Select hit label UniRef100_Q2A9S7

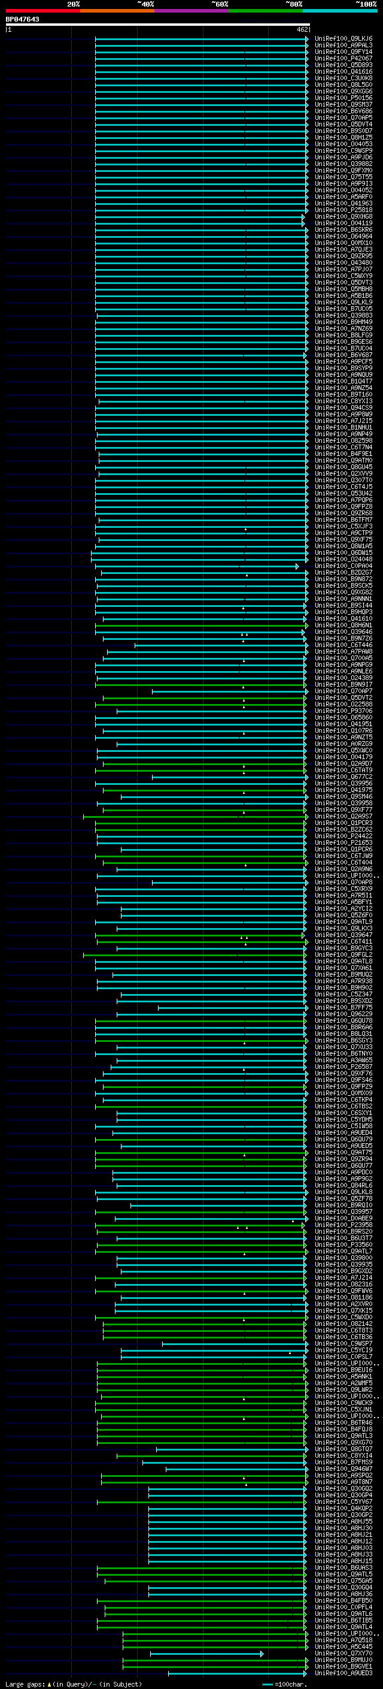[x=344, y=817]
